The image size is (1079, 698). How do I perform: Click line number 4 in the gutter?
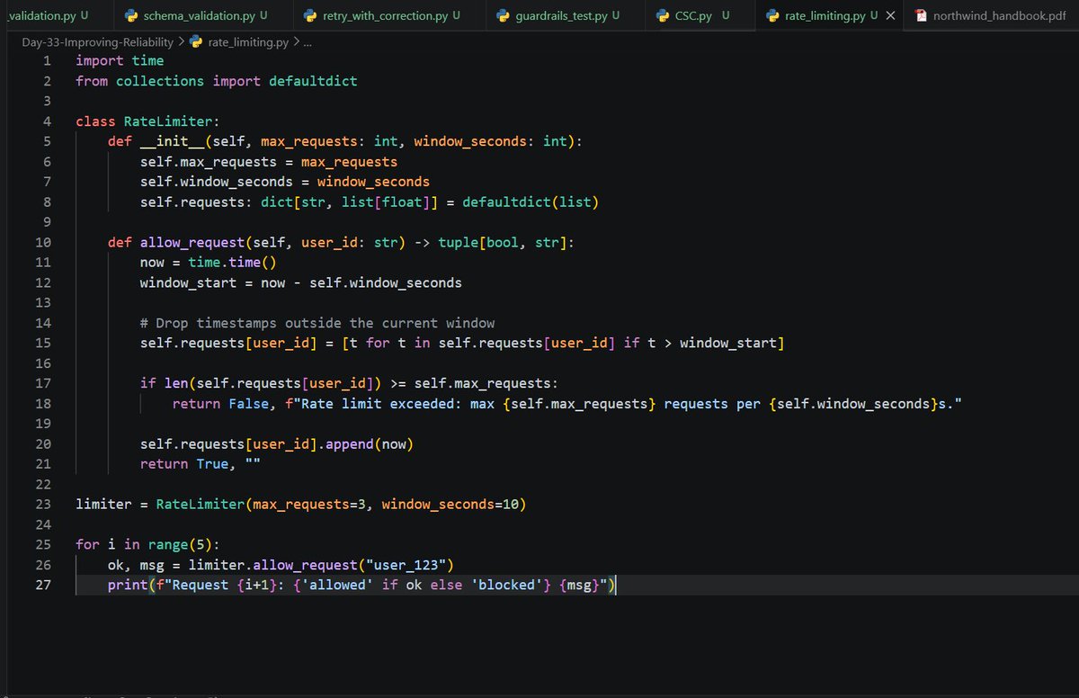click(47, 121)
